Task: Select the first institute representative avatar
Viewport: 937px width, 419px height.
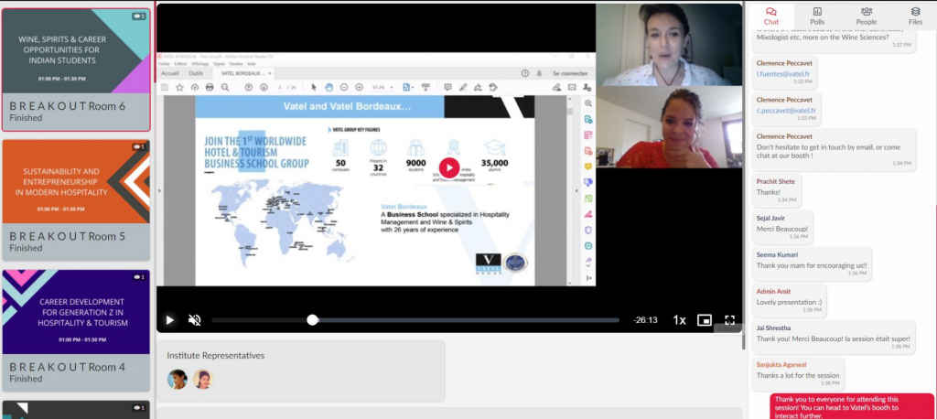Action: pyautogui.click(x=177, y=379)
